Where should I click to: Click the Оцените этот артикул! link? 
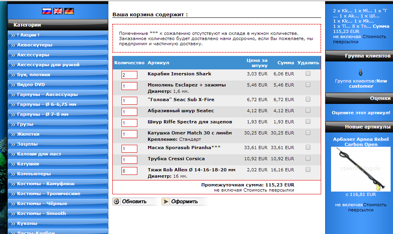coord(361,113)
